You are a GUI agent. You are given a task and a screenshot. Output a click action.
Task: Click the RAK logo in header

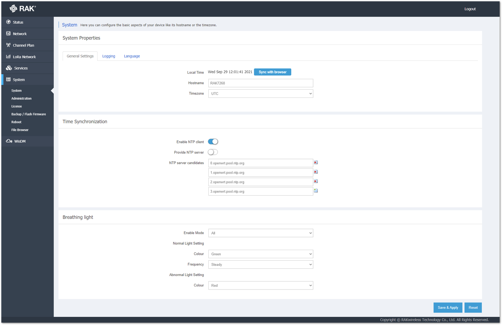pos(23,8)
